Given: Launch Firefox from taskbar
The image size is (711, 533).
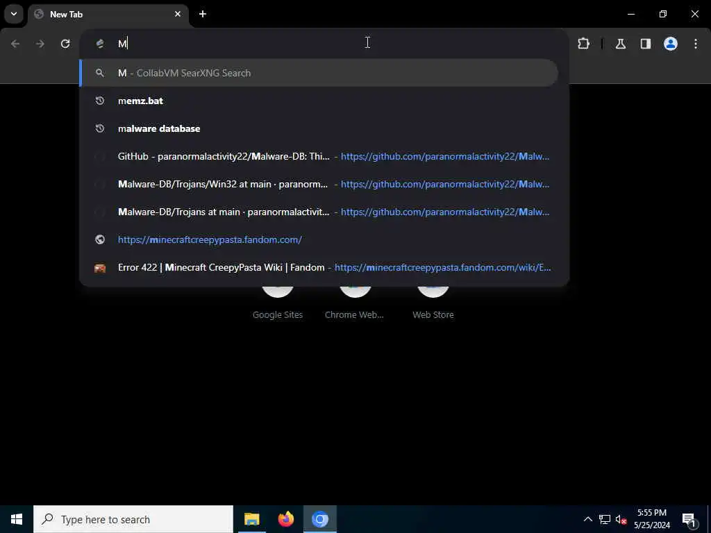Looking at the screenshot, I should (285, 519).
